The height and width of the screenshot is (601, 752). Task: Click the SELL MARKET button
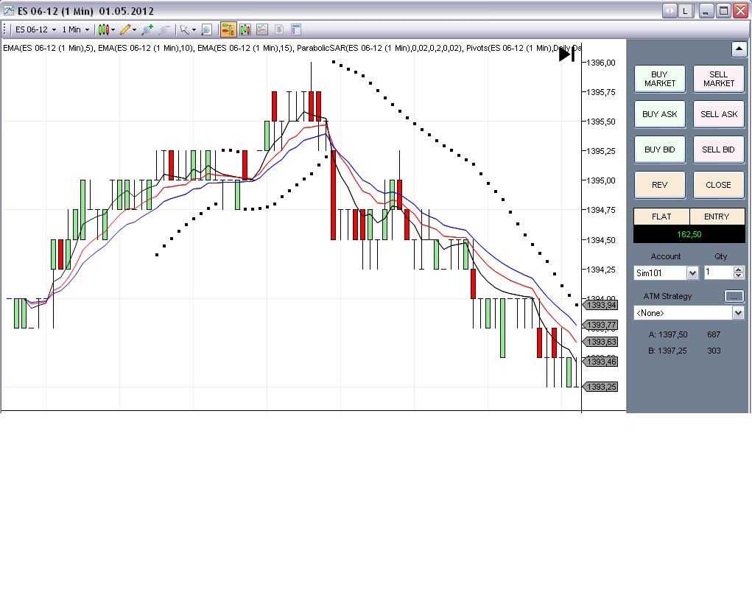coord(718,79)
